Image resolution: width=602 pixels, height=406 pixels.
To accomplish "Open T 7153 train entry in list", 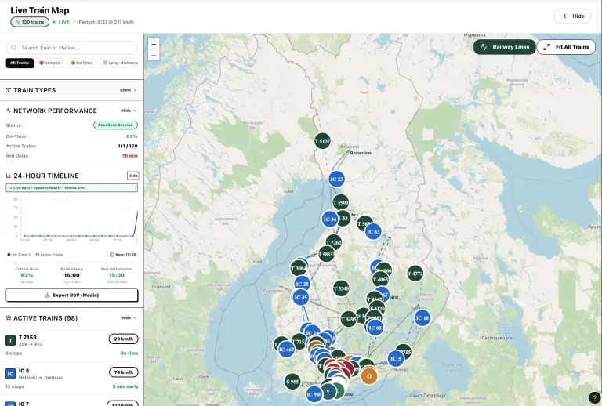I will coord(72,345).
